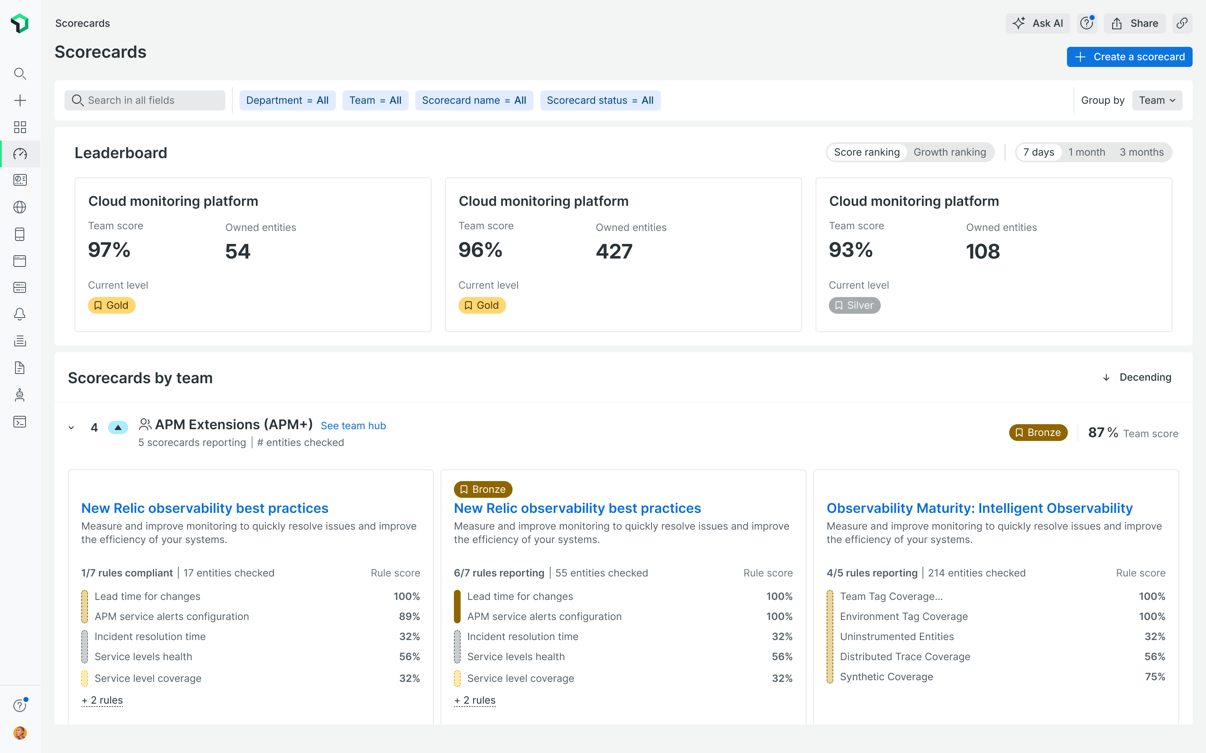This screenshot has width=1206, height=753.
Task: Click the Bronze badge beside the 87% team score
Action: [x=1038, y=432]
